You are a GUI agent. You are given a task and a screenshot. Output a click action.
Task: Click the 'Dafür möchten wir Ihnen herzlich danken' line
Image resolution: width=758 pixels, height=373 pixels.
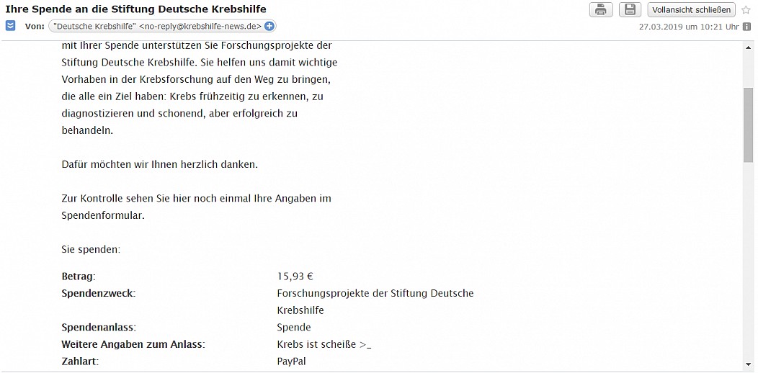[160, 165]
